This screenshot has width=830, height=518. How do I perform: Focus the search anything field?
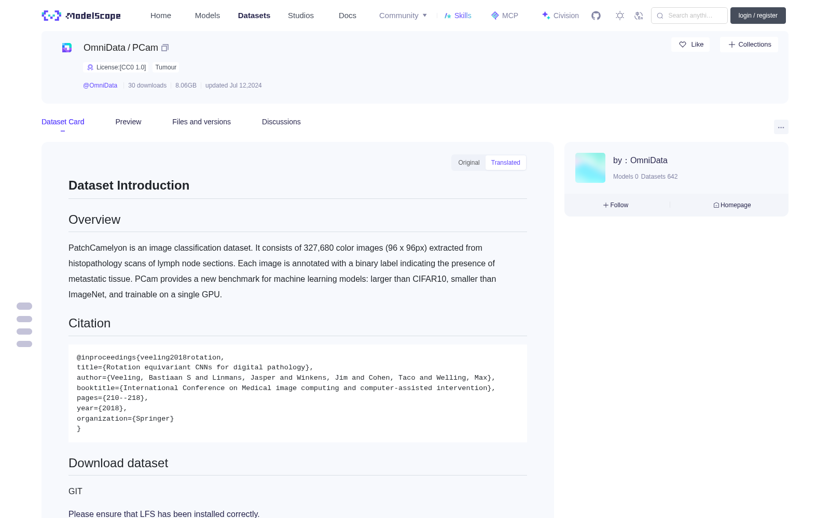tap(689, 16)
